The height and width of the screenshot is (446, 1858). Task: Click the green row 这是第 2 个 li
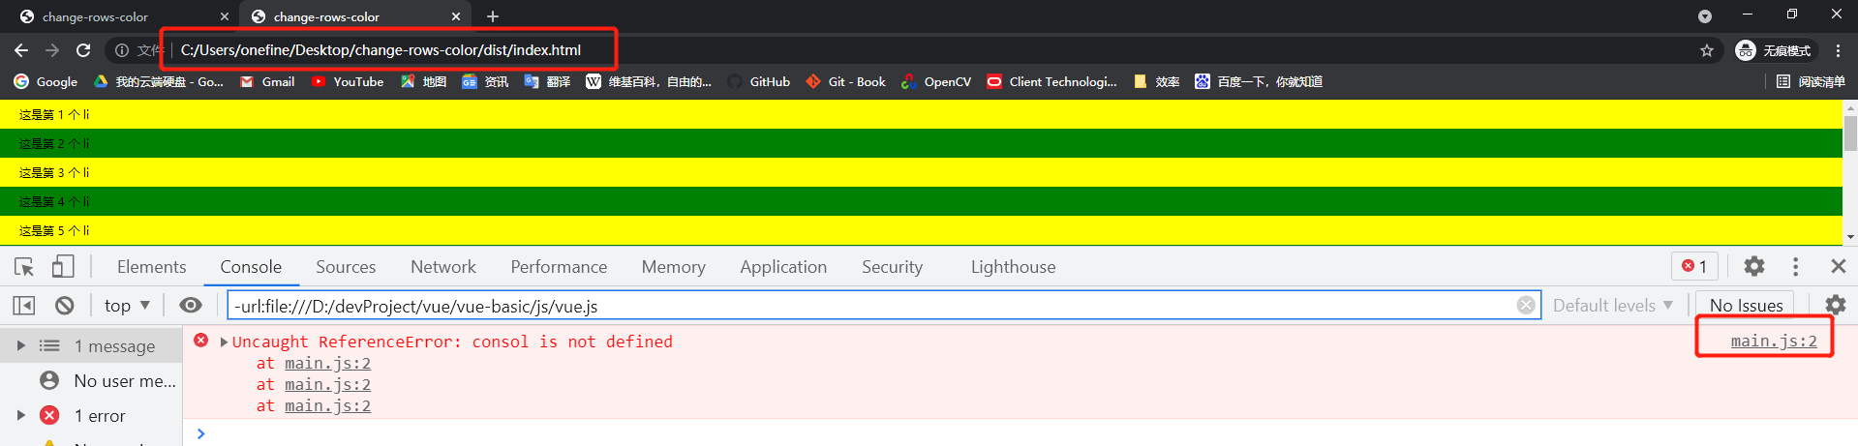tap(921, 143)
